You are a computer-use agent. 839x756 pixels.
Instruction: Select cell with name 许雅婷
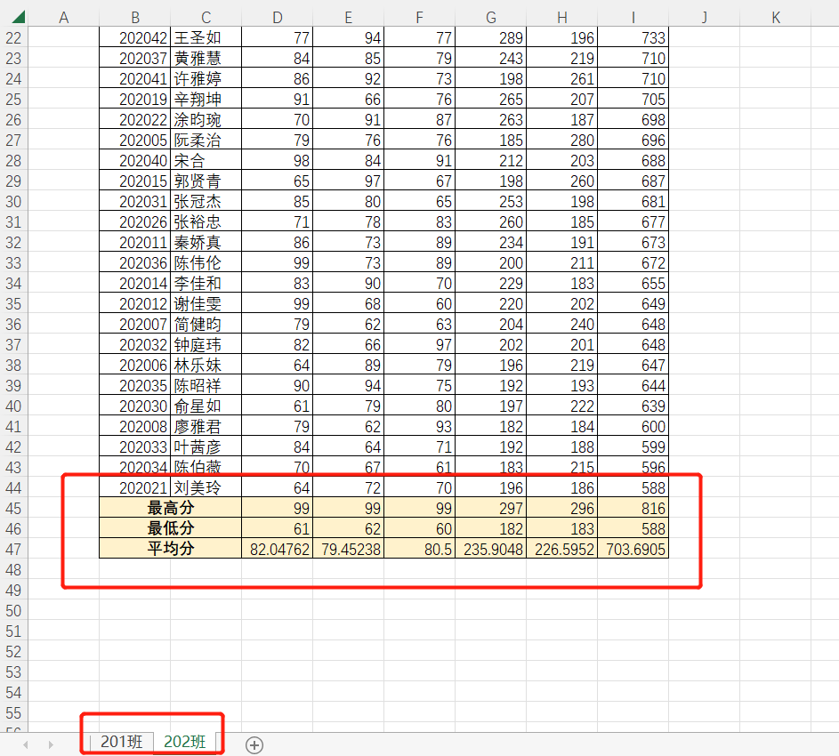(x=206, y=78)
